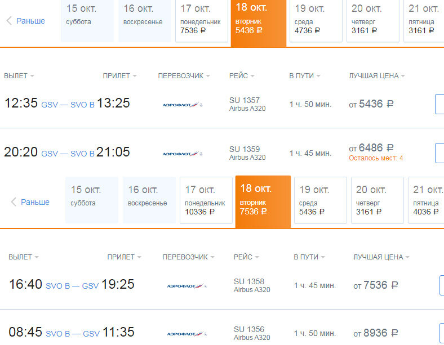Click the Aeroflot logo for flight SU 1358
This screenshot has width=444, height=345.
[x=187, y=286]
